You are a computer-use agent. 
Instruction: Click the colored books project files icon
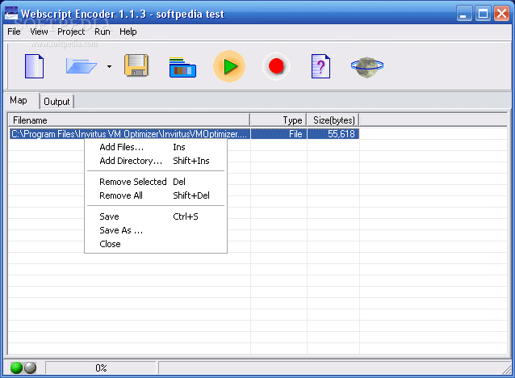182,67
